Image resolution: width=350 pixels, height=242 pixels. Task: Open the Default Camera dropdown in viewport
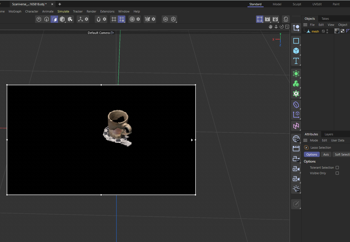[112, 33]
